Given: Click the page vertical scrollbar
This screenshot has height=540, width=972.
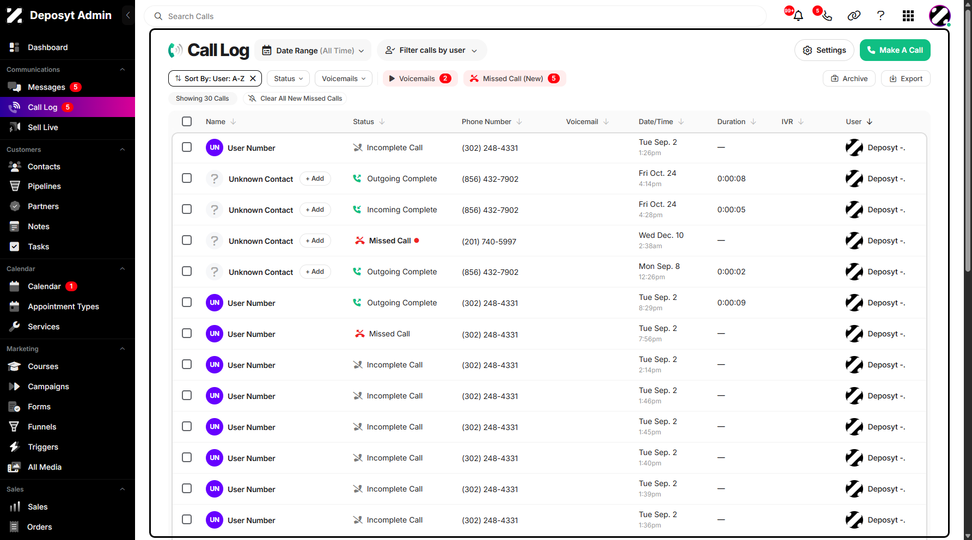Looking at the screenshot, I should click(967, 142).
